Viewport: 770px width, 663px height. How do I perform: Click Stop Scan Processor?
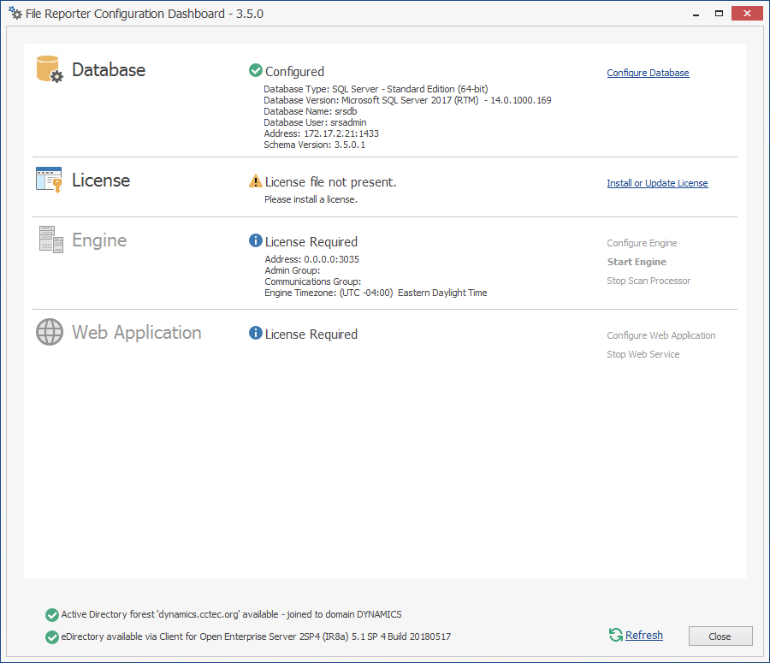(x=649, y=281)
